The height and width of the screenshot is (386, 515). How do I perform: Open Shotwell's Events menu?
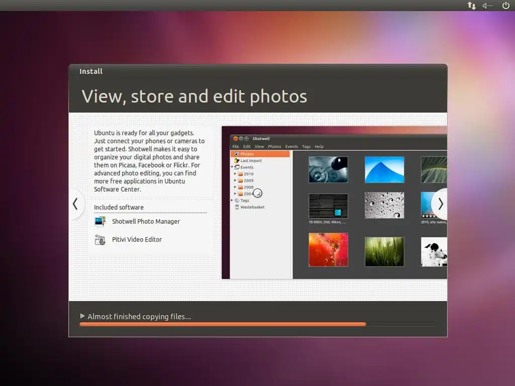(x=291, y=147)
